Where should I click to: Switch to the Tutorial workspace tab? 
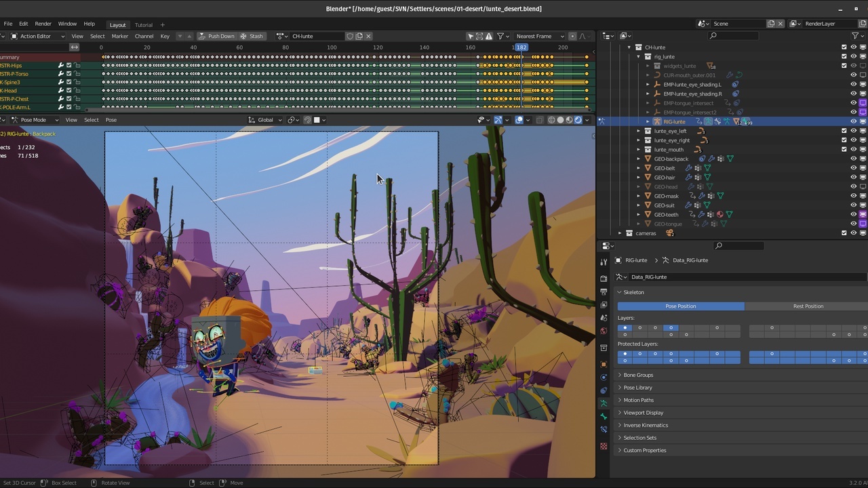point(143,25)
